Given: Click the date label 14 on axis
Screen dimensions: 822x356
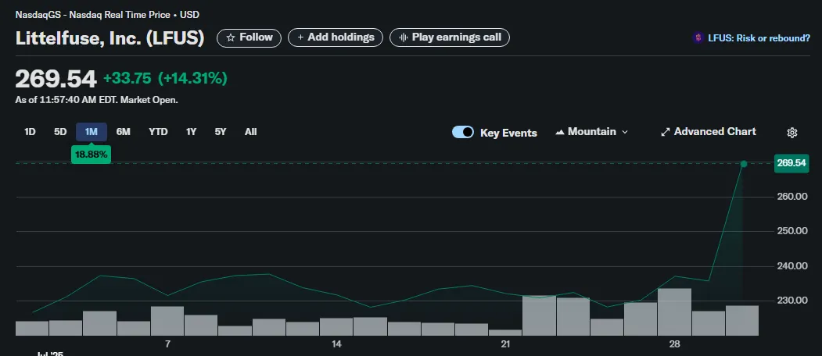Looking at the screenshot, I should (336, 344).
